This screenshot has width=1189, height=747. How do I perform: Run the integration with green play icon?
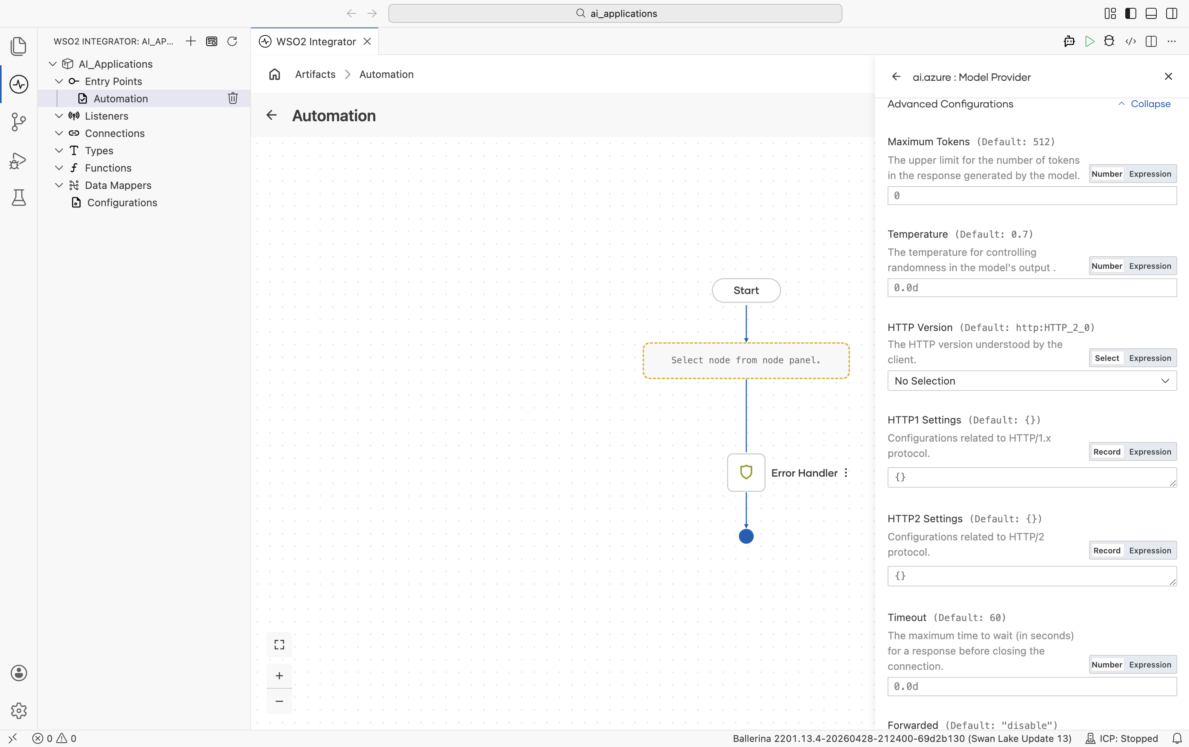pyautogui.click(x=1089, y=41)
